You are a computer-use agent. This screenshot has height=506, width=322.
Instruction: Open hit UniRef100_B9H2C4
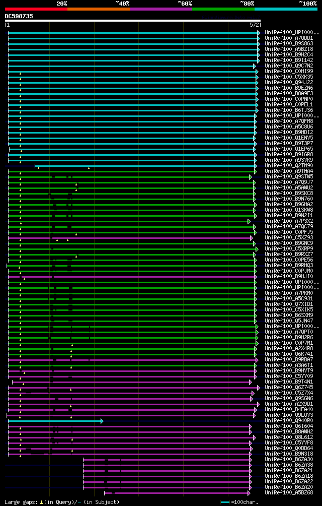[289, 54]
